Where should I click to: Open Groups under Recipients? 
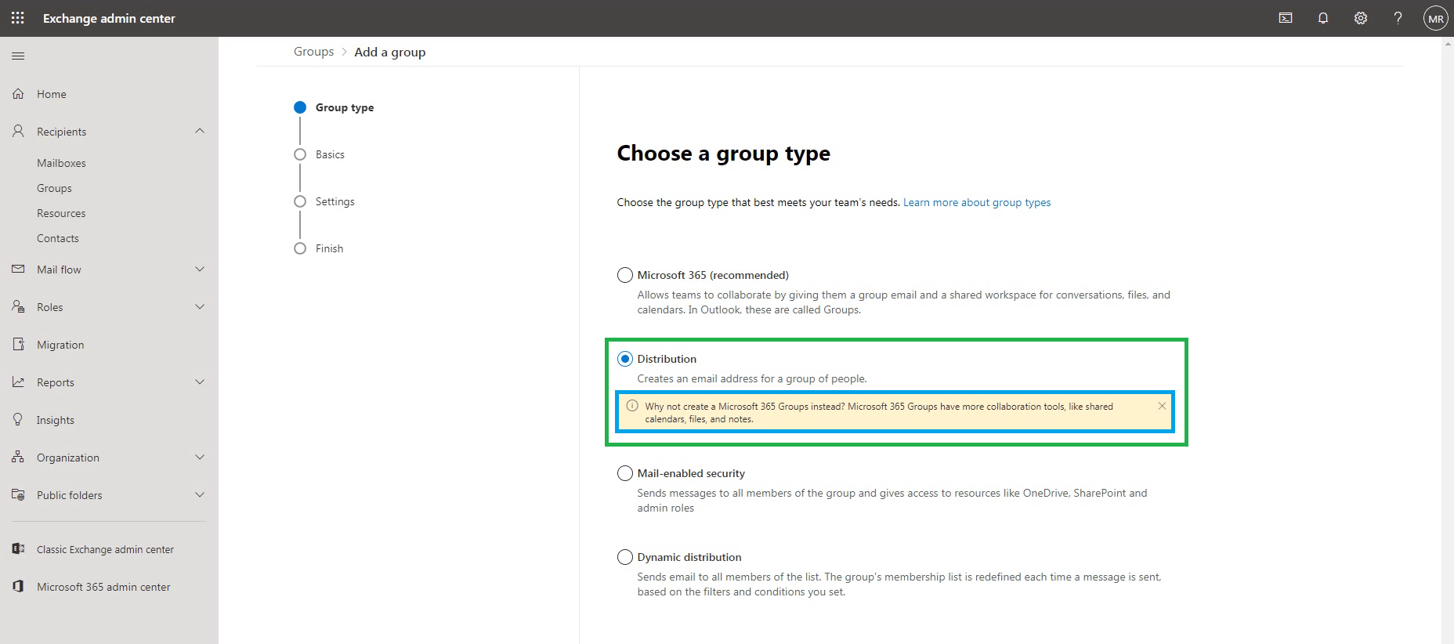[x=54, y=188]
